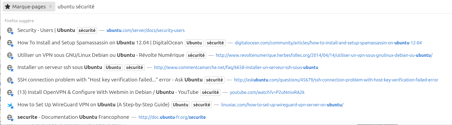
Task: Click the linuxiac favicon on the WireGuard result
Action: coord(10,105)
